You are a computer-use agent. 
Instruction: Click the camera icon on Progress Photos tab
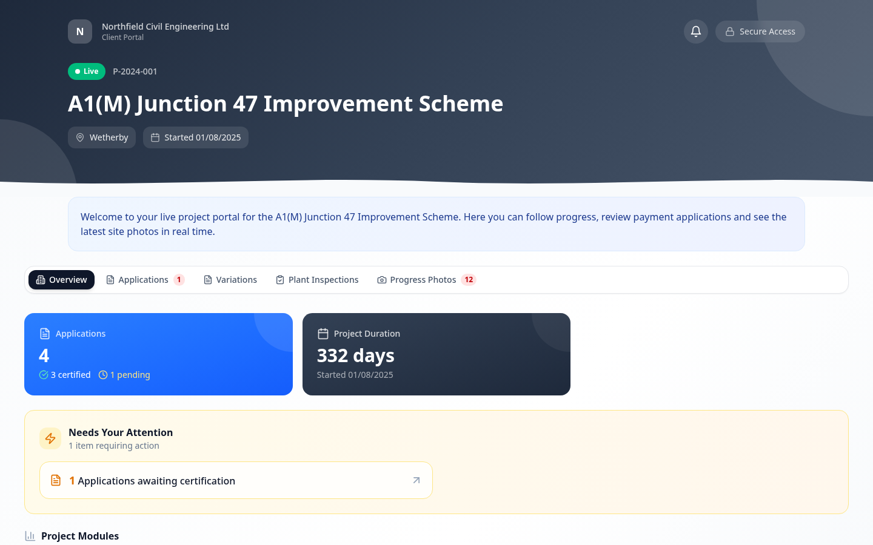[382, 280]
